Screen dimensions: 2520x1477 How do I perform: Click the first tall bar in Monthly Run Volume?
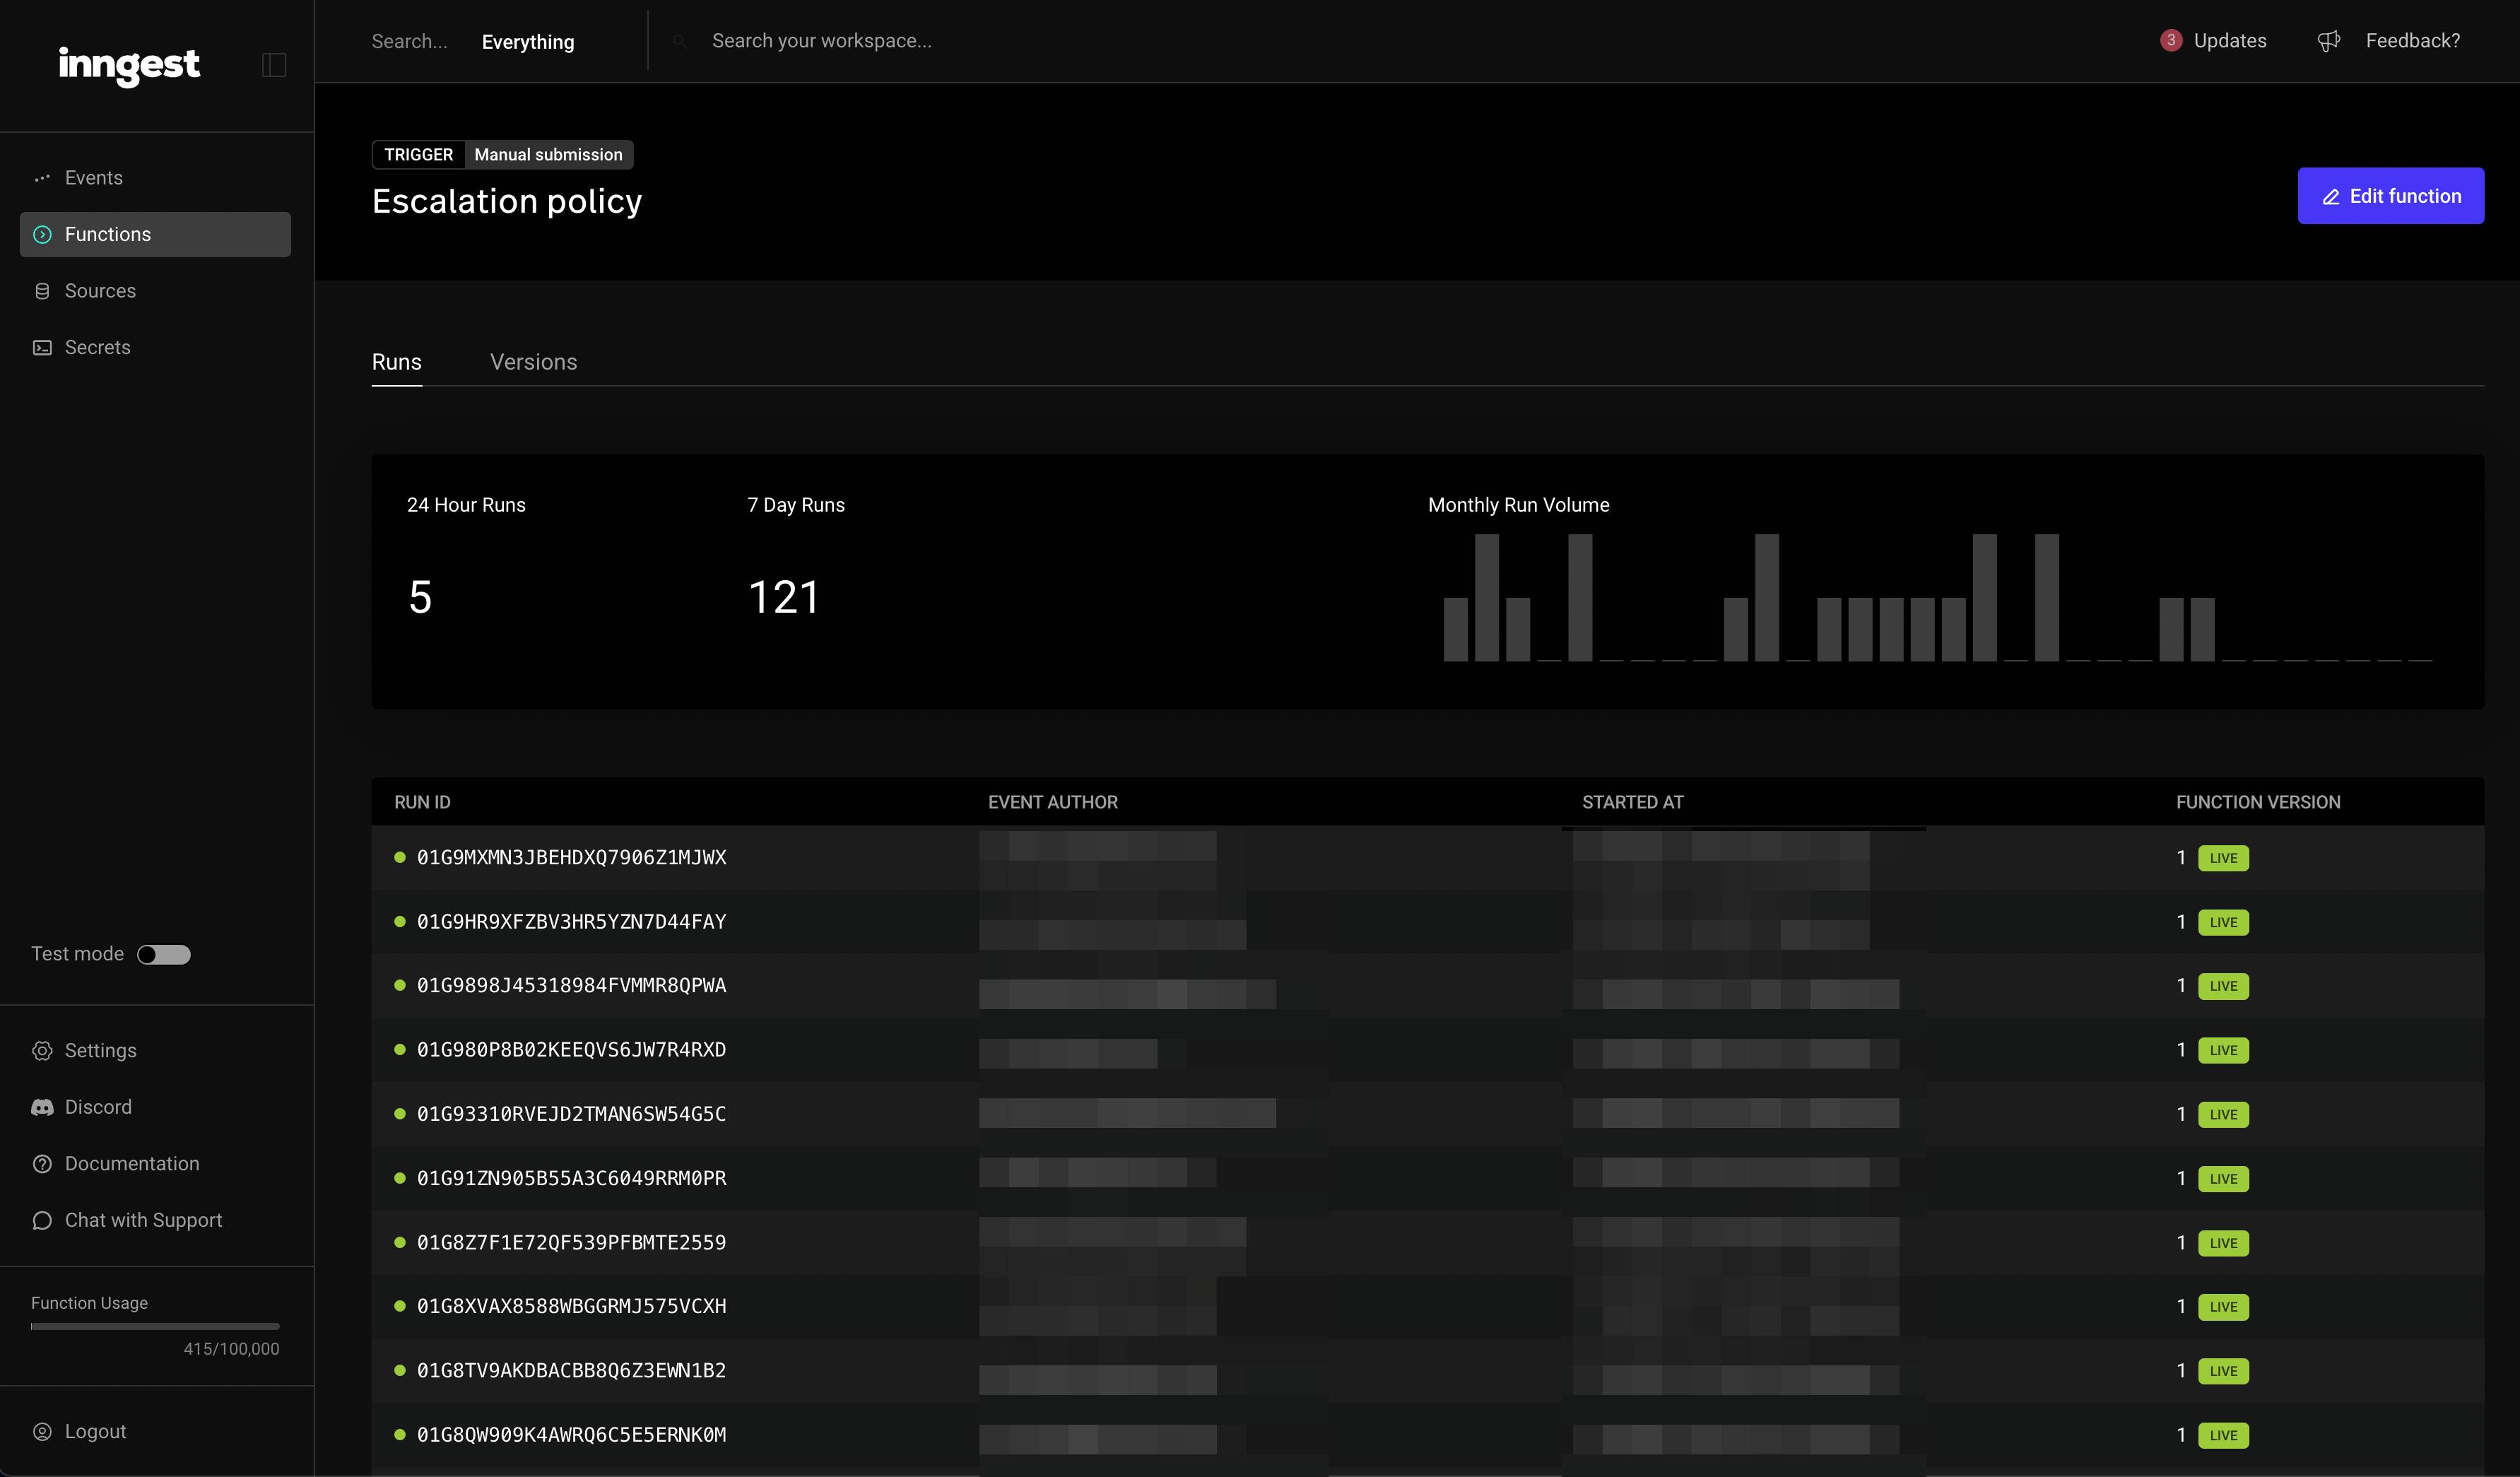click(x=1487, y=597)
